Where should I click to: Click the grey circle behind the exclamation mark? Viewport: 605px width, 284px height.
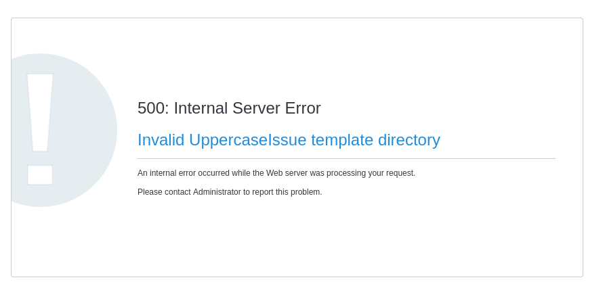(88, 128)
